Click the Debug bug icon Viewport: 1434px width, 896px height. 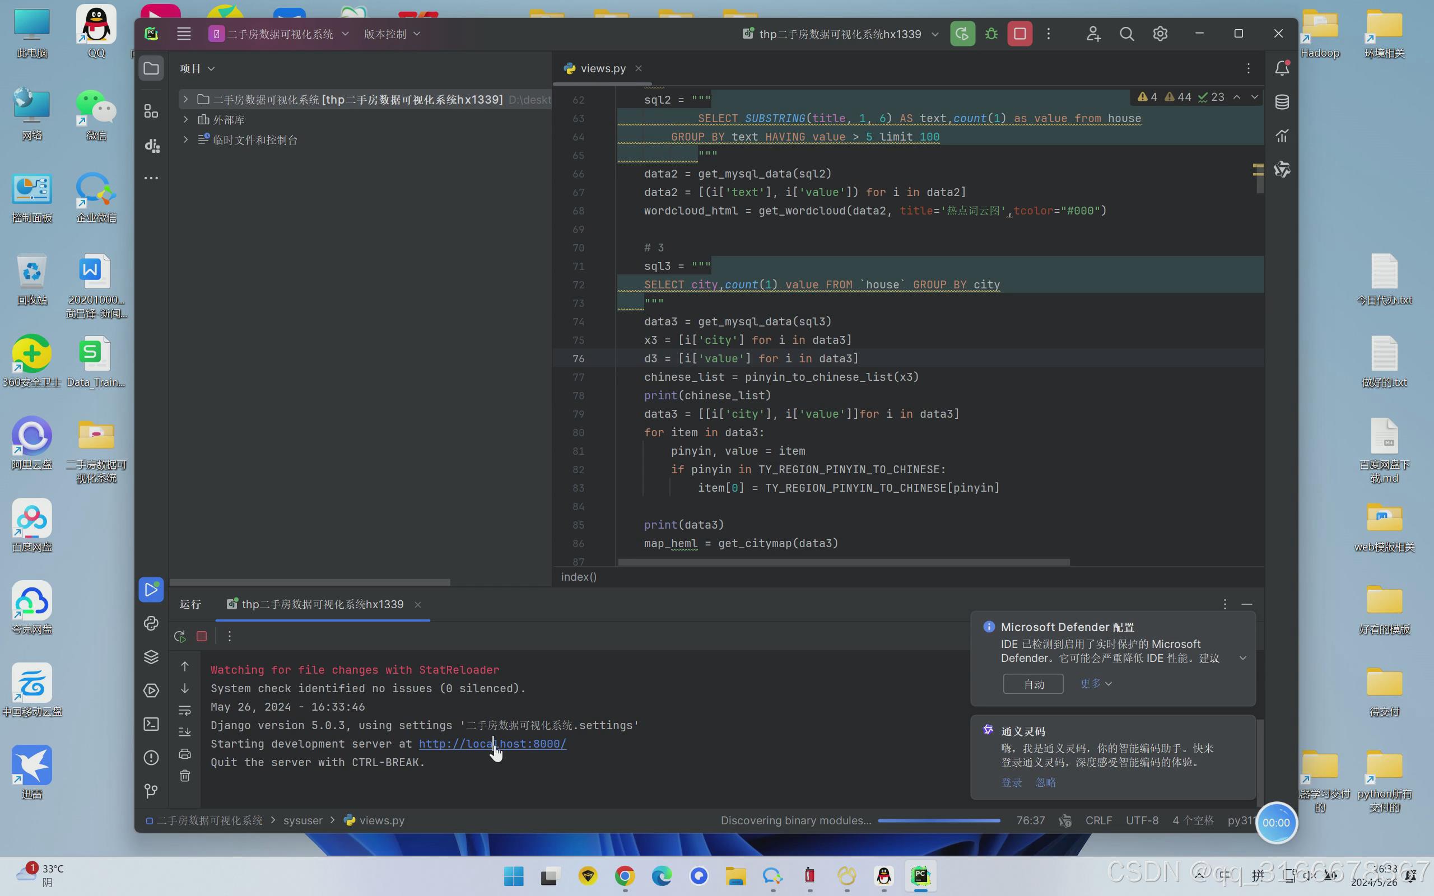coord(991,34)
